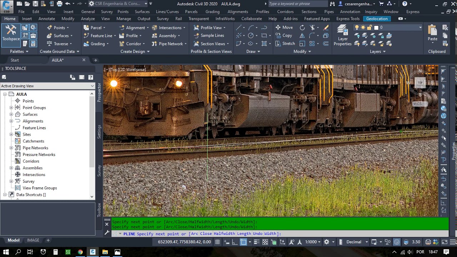Click the Rotate modify icon
This screenshot has height=257, width=457.
coord(302,27)
